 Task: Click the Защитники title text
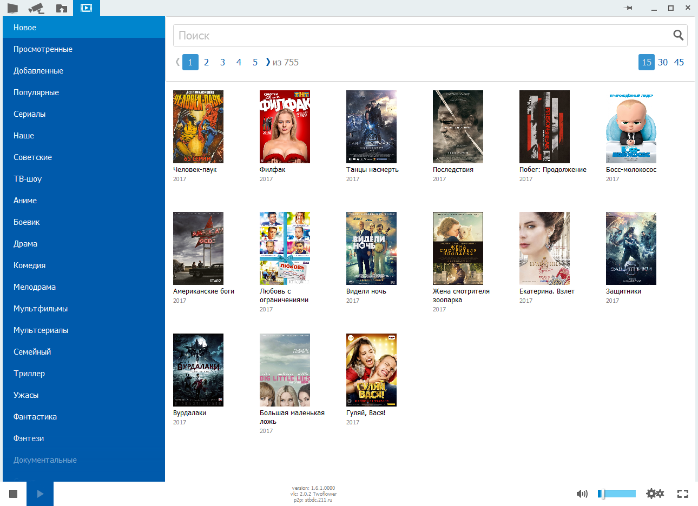623,291
